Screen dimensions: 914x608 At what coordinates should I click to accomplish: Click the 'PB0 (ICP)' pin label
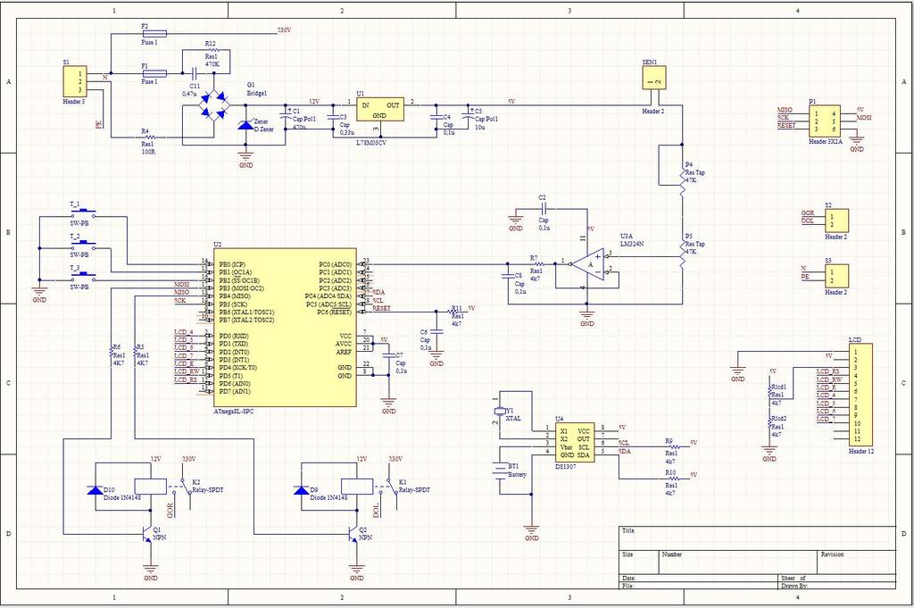pyautogui.click(x=232, y=264)
